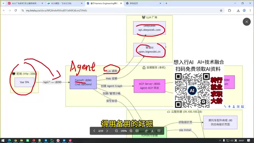The height and width of the screenshot is (143, 254).
Task: Expand the tab search dropdown arrow
Action: coord(3,3)
